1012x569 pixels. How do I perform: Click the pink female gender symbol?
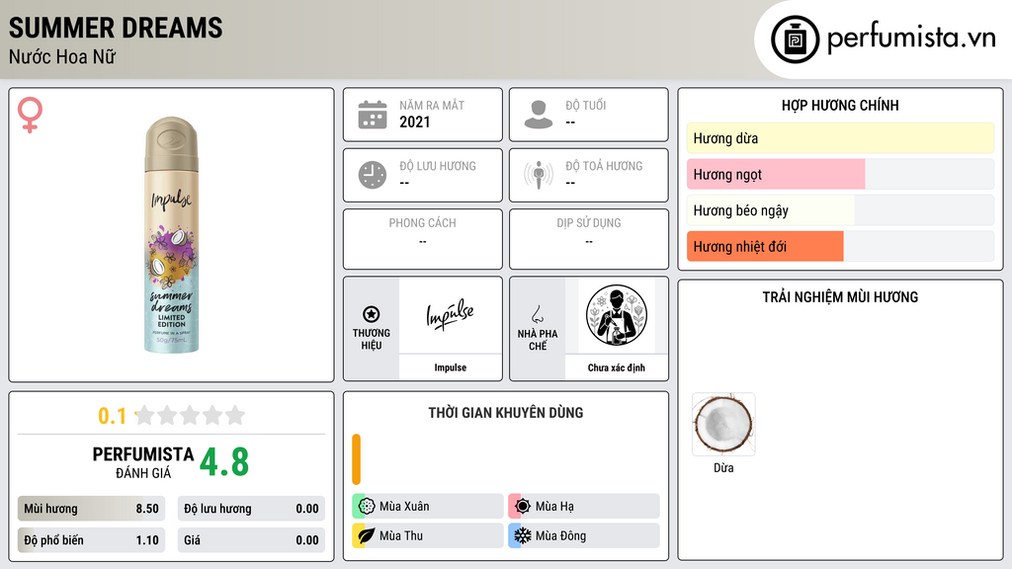click(x=30, y=115)
